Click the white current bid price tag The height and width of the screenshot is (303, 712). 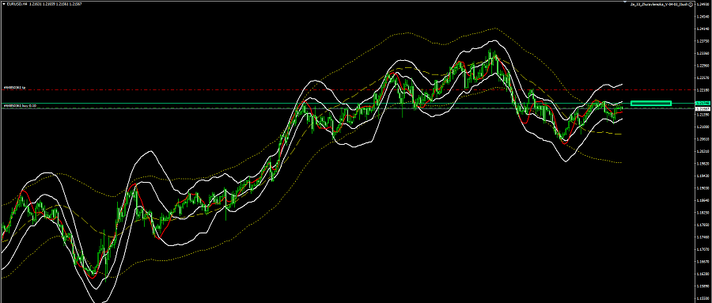pos(703,109)
